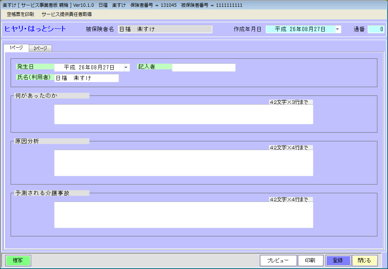The height and width of the screenshot is (269, 388).
Task: Select the 作成年月日 label
Action: pos(247,29)
